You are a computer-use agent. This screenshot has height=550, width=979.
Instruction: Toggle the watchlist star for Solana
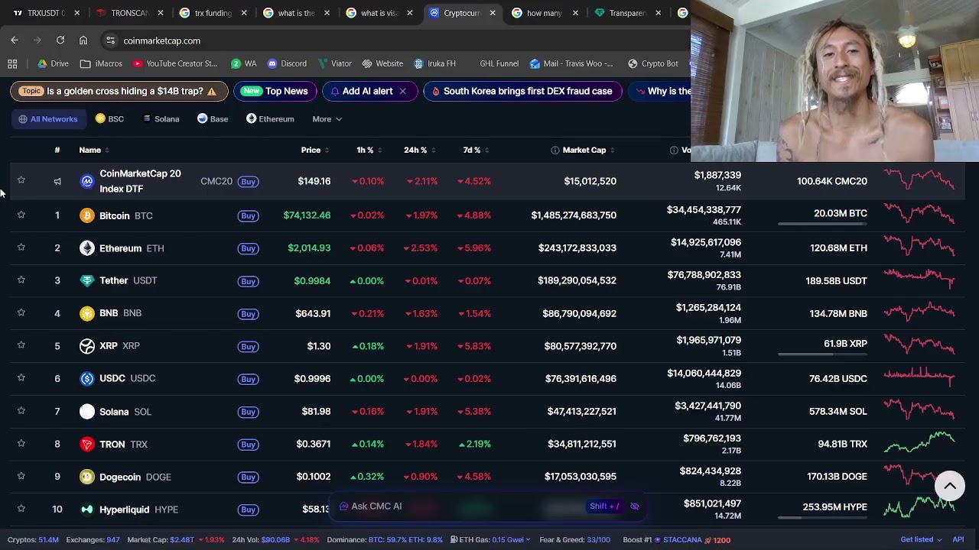click(x=21, y=411)
